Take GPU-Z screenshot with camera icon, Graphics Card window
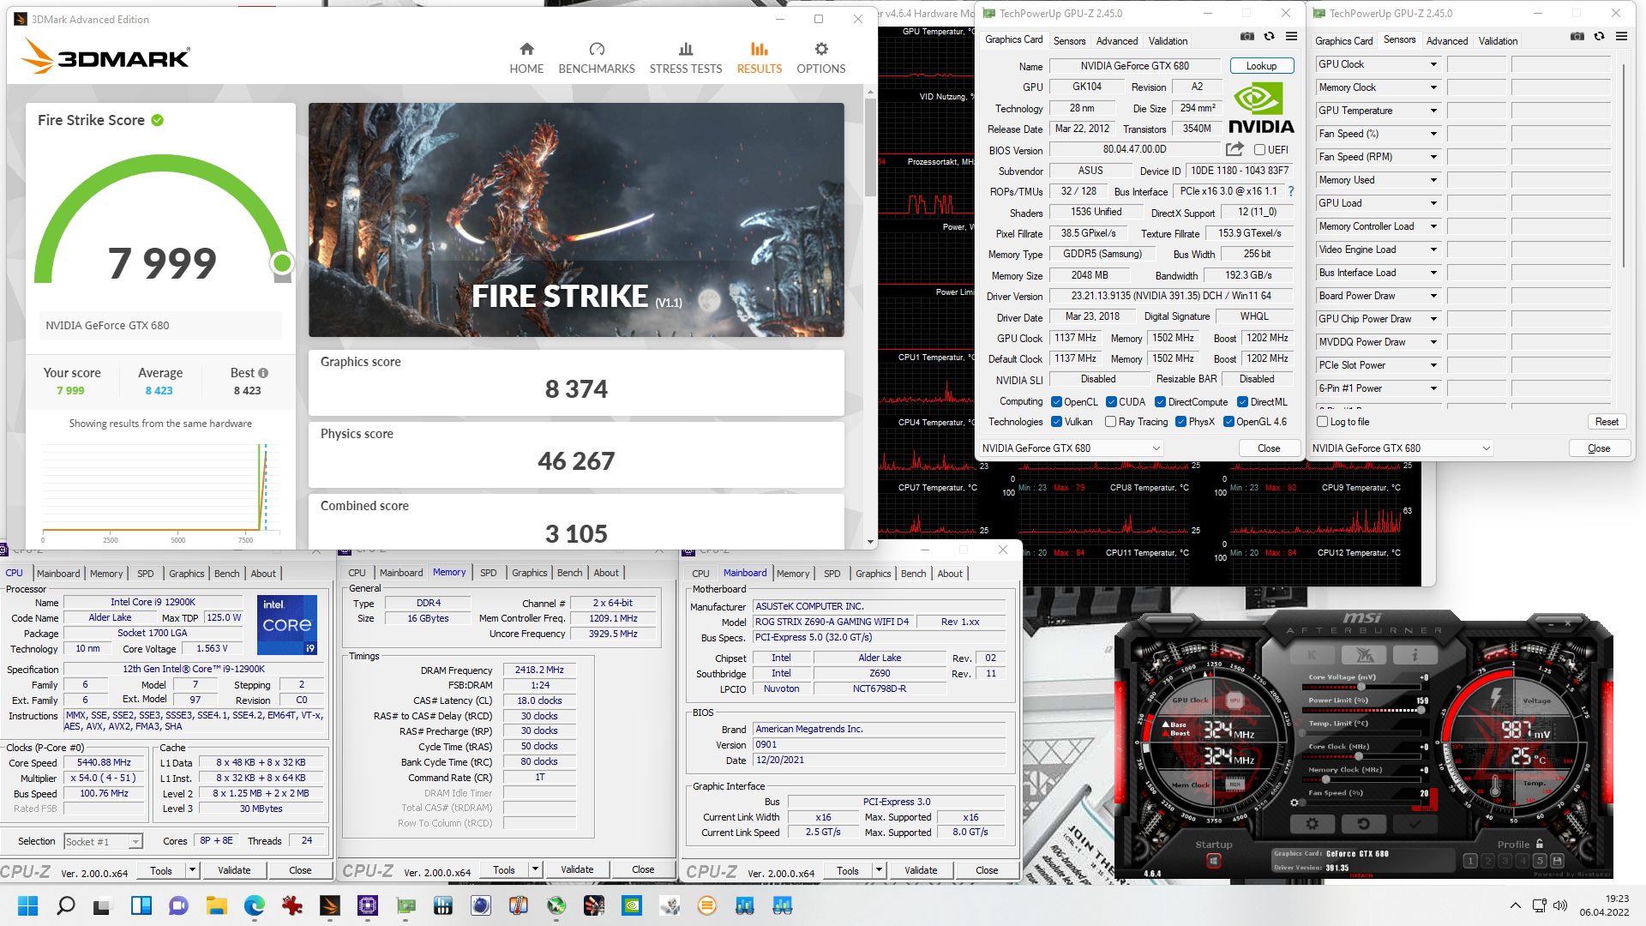The width and height of the screenshot is (1646, 926). (1247, 37)
